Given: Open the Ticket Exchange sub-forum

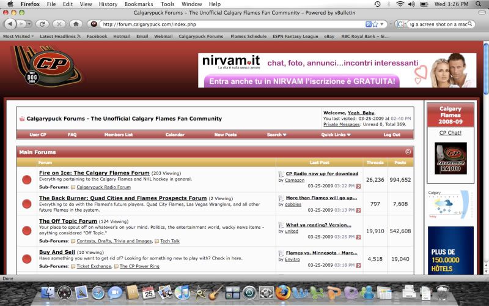Looking at the screenshot, I should tap(94, 266).
